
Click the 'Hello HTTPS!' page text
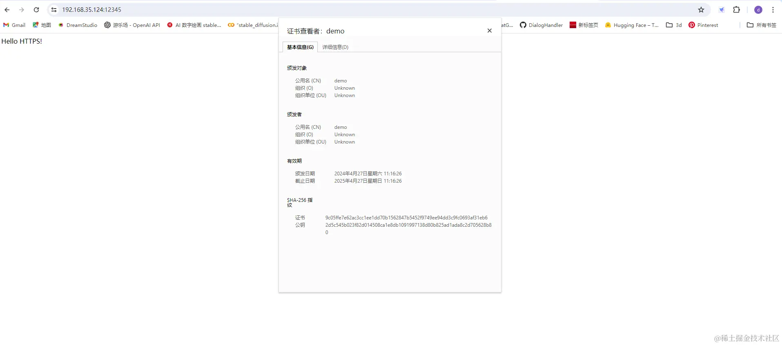(22, 41)
